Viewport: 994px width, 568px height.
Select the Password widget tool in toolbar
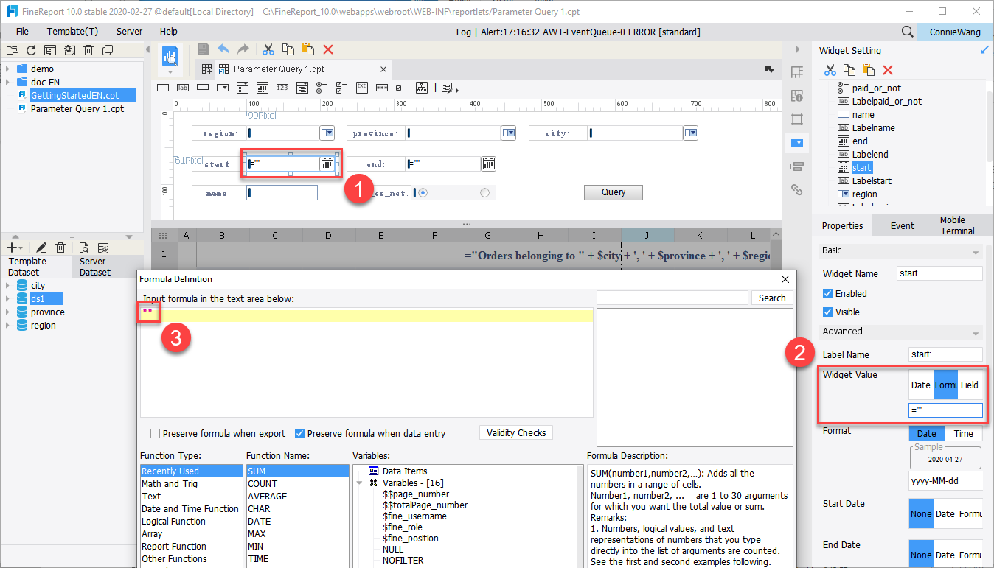click(x=382, y=87)
